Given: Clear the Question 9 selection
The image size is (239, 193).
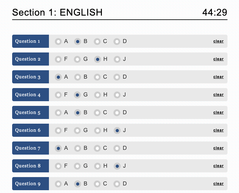Looking at the screenshot, I should 218,184.
